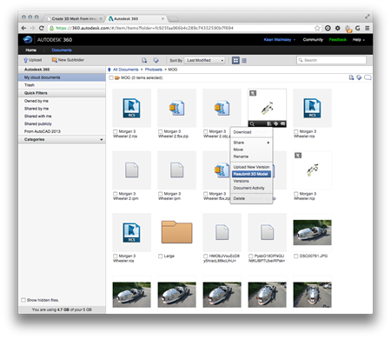Image resolution: width=391 pixels, height=339 pixels.
Task: Open the Community link
Action: pos(313,40)
